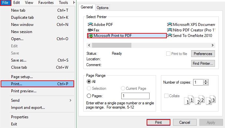
Task: Click the printer list right scroll arrow
Action: (x=213, y=45)
